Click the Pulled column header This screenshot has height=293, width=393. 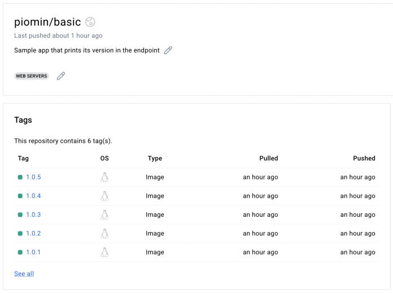point(268,159)
